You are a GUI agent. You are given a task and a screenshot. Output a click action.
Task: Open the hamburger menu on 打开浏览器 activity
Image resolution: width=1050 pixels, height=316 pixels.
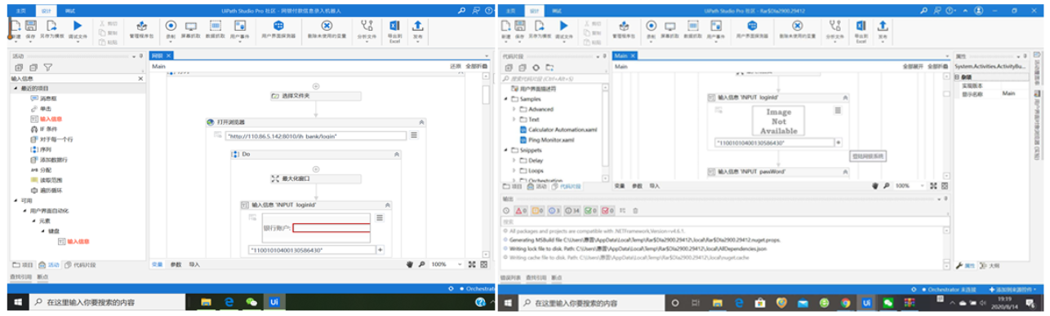click(x=414, y=135)
